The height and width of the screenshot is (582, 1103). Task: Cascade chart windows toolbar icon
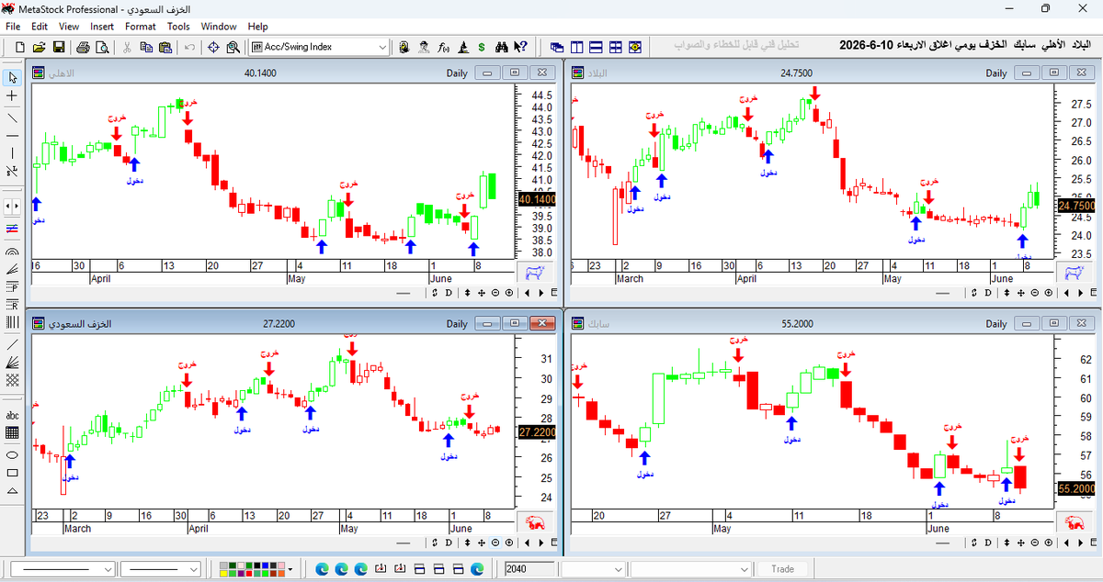[556, 47]
